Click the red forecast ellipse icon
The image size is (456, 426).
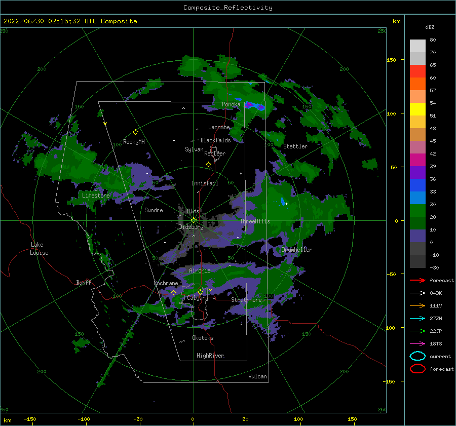[417, 369]
